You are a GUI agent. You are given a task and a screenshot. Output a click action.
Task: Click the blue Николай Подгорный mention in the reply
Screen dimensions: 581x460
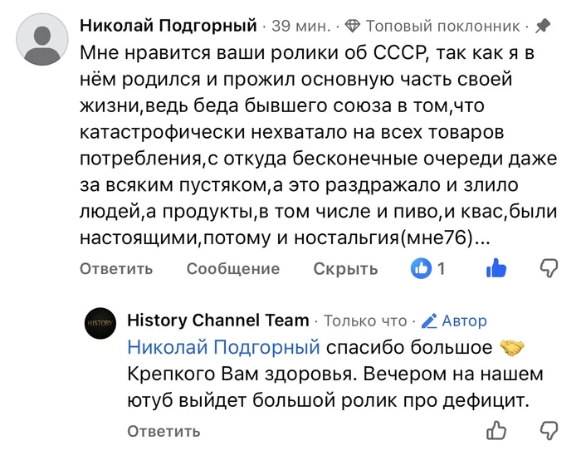point(223,347)
